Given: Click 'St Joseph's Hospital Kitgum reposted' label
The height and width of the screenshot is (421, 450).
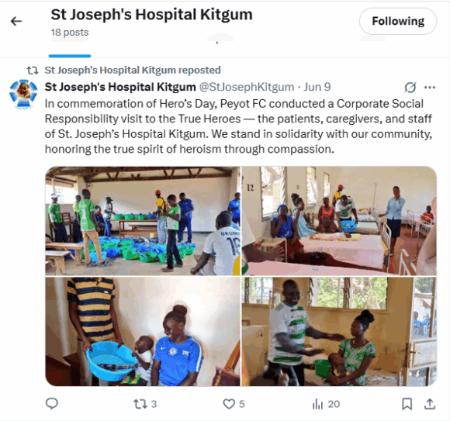Looking at the screenshot, I should click(133, 71).
